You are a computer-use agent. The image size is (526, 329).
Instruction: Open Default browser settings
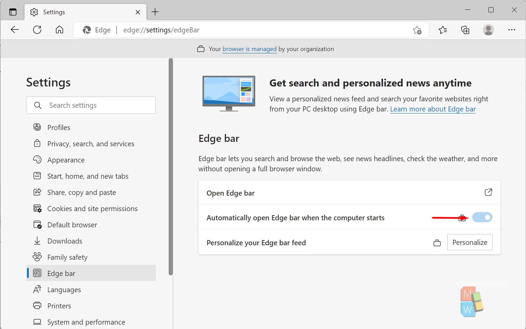click(91, 225)
